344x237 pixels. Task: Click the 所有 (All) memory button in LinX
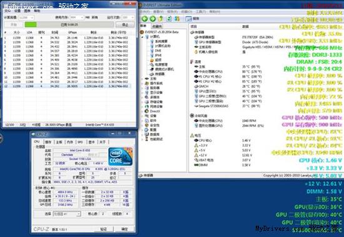[x=94, y=18]
